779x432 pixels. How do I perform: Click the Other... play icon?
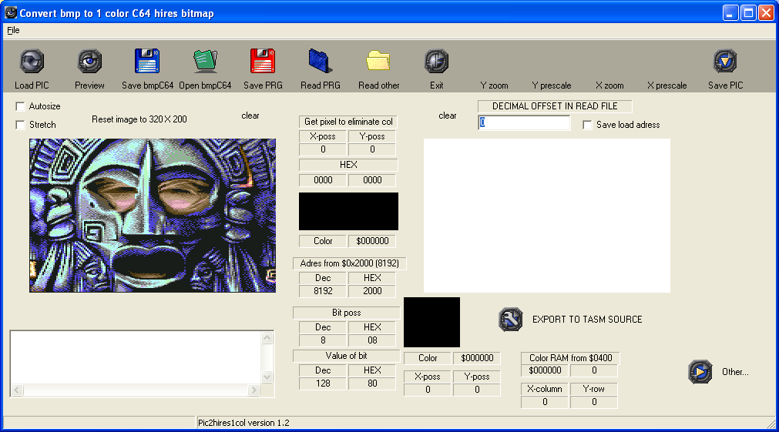click(700, 372)
